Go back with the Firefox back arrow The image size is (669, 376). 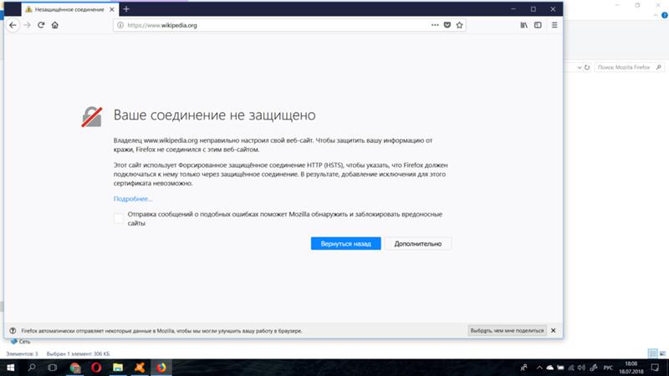coord(13,25)
